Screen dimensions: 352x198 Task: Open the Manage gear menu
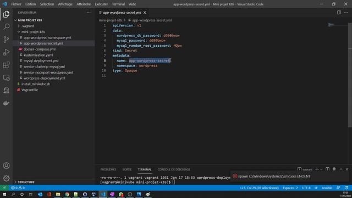point(6,178)
